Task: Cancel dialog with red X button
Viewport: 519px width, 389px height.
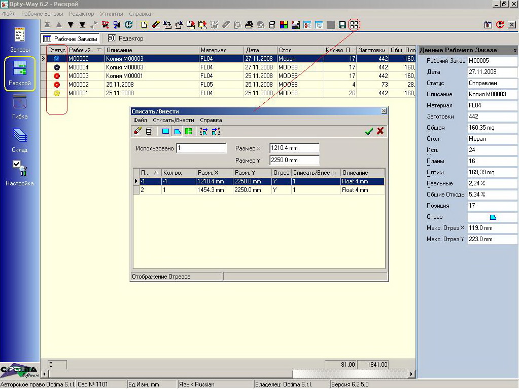Action: pos(380,131)
